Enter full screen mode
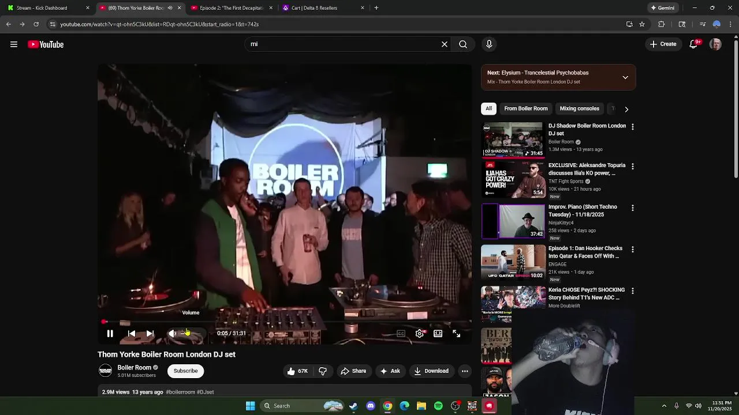This screenshot has width=739, height=415. [x=456, y=333]
